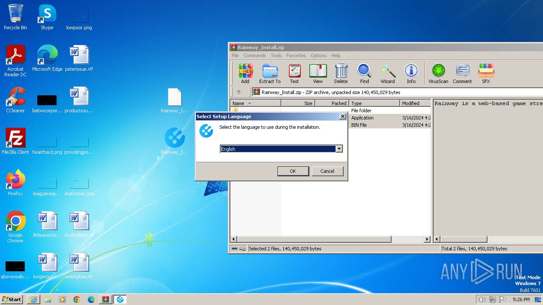
Task: Click the Comment toolbar icon
Action: (462, 73)
